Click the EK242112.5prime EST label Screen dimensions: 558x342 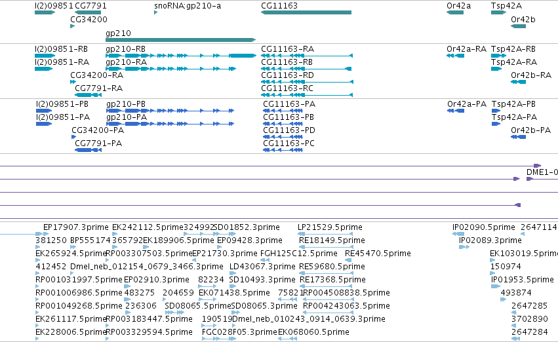click(148, 227)
